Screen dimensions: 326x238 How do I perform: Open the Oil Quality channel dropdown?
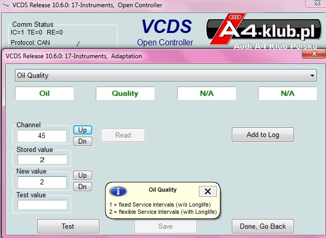pyautogui.click(x=166, y=75)
